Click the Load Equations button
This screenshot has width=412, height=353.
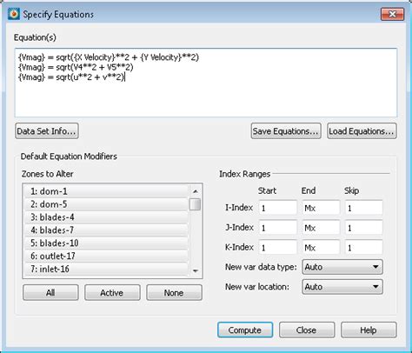tap(362, 131)
